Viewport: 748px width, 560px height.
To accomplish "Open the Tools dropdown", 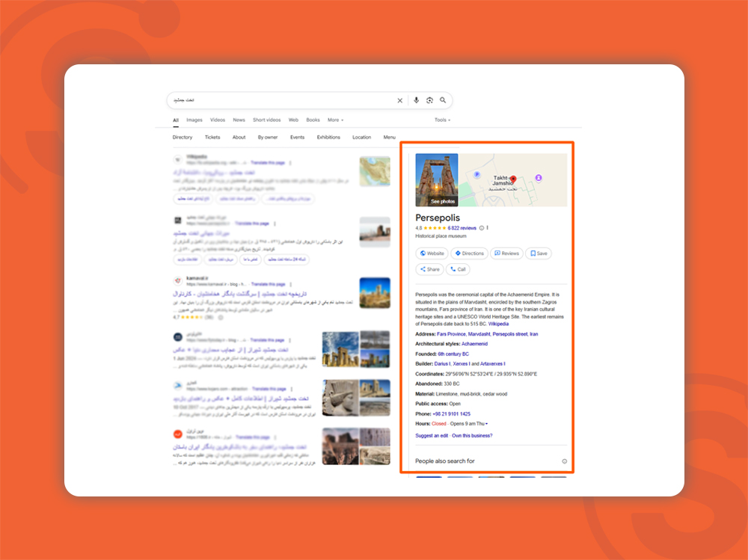I will tap(442, 120).
